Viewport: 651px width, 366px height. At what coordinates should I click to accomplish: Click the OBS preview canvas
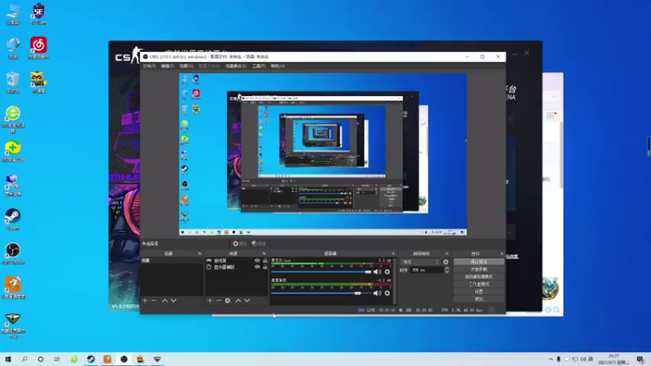(x=323, y=155)
